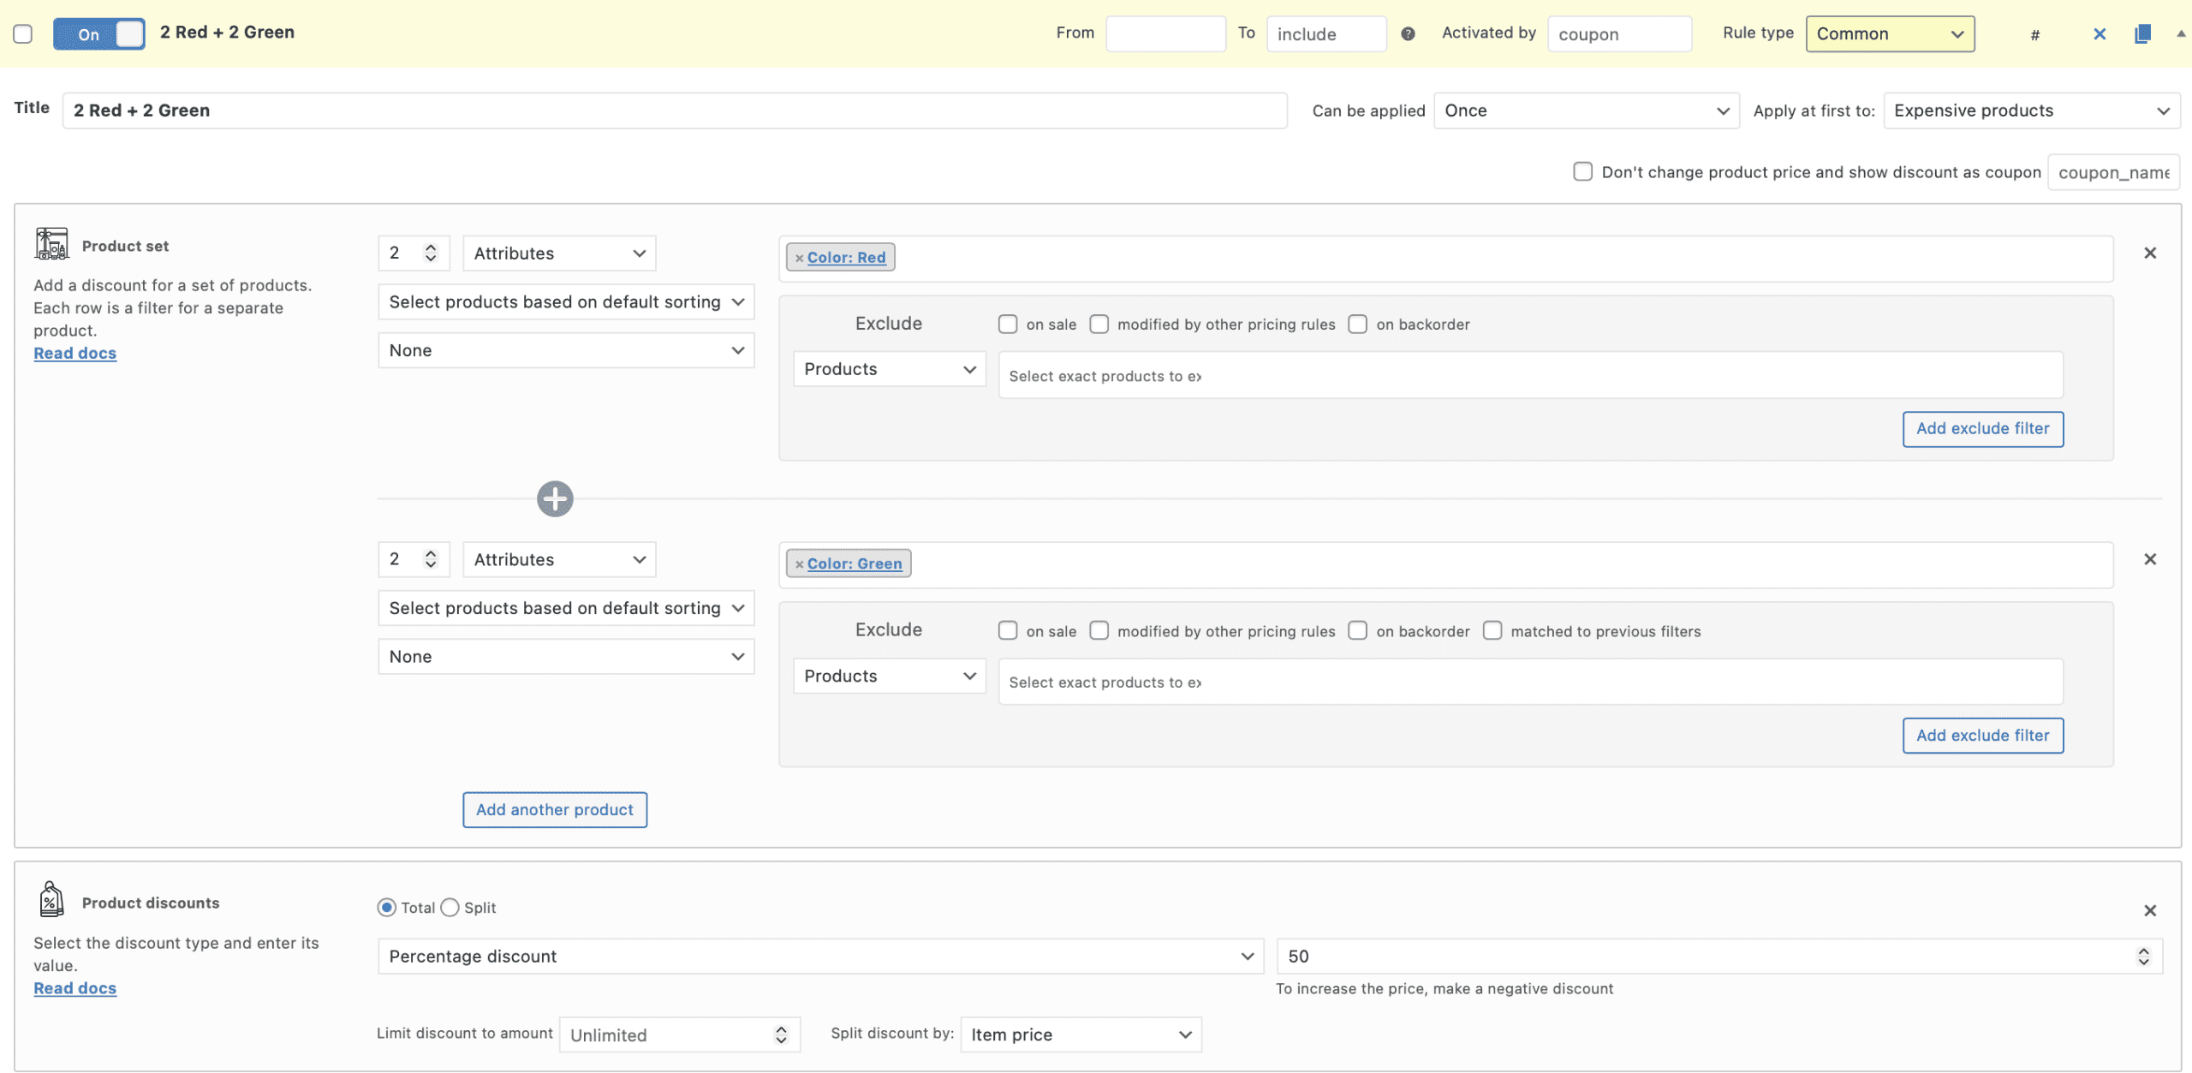Click the duplicate rule copy icon

(2141, 33)
